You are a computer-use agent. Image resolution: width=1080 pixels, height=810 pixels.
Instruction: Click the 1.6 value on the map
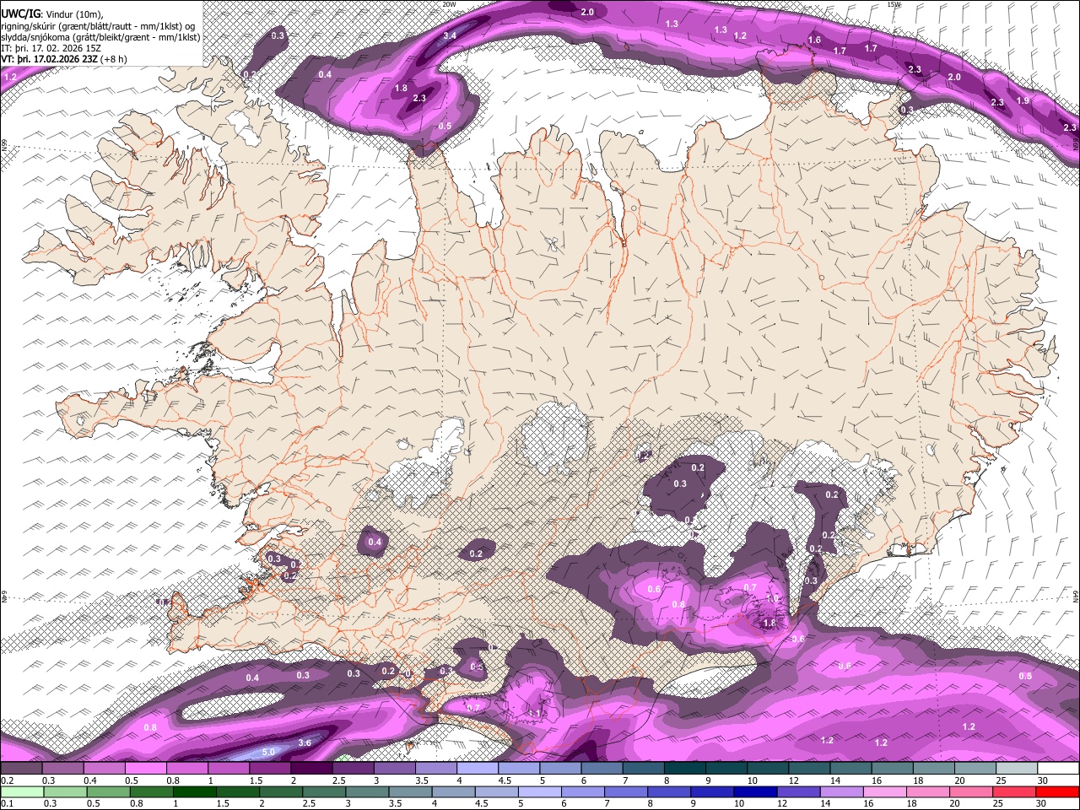tap(814, 40)
